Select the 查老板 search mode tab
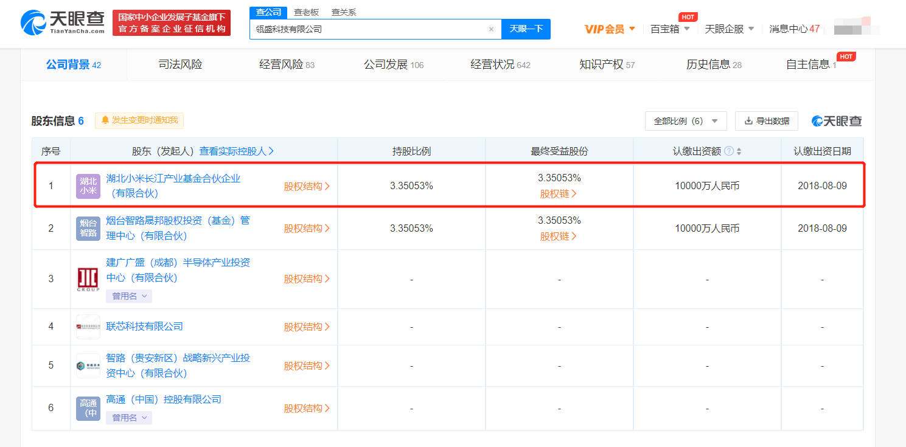 306,12
